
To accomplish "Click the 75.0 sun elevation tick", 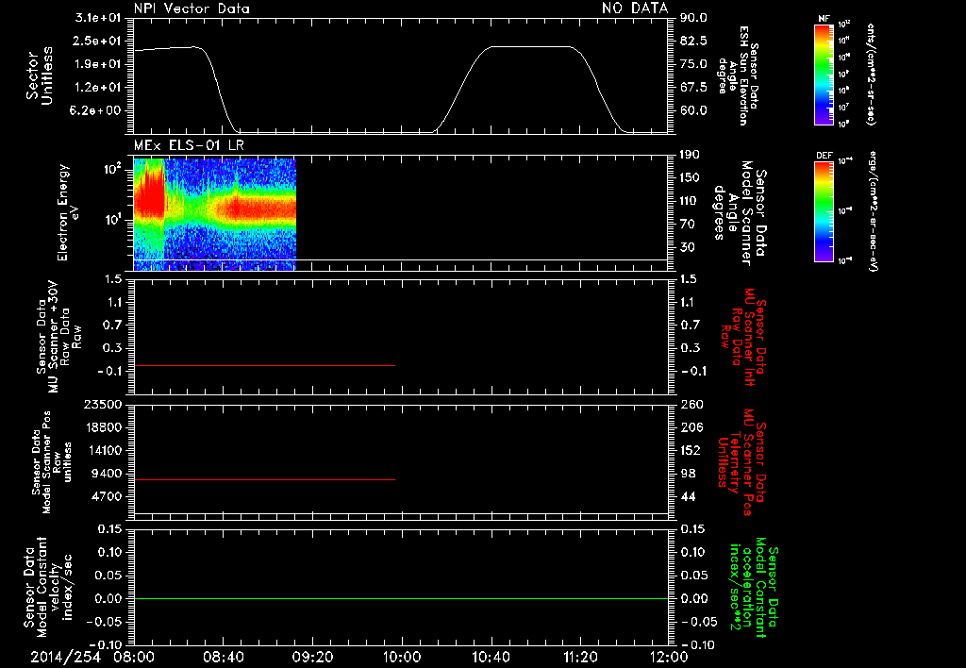I will (x=693, y=64).
